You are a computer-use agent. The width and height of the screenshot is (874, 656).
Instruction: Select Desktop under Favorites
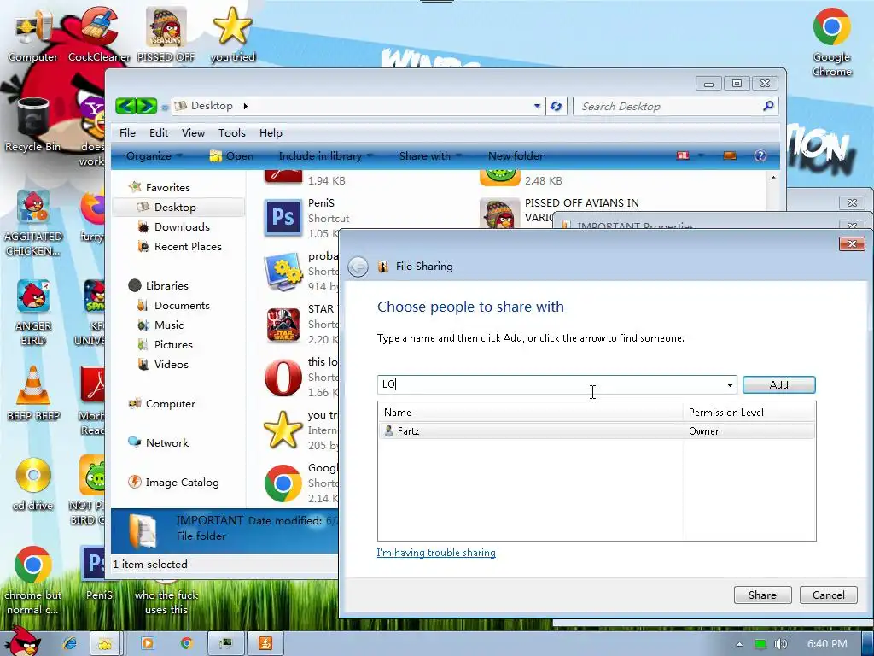point(178,207)
